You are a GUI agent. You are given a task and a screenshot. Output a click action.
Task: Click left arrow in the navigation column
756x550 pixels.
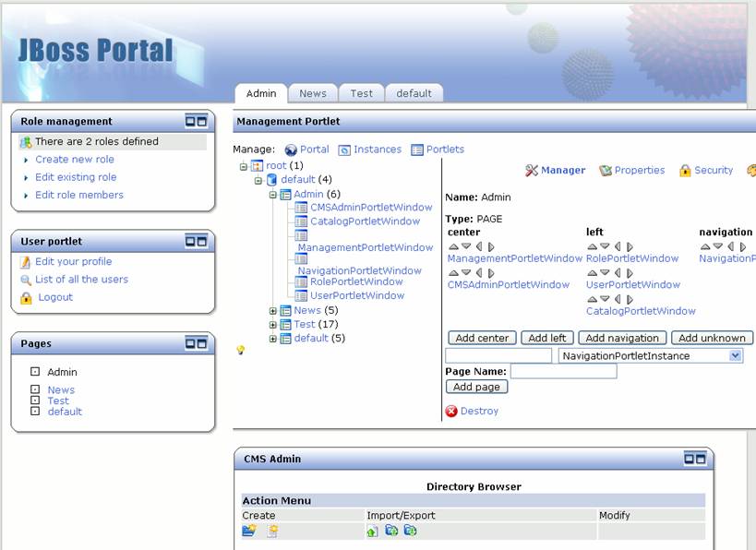click(x=731, y=246)
